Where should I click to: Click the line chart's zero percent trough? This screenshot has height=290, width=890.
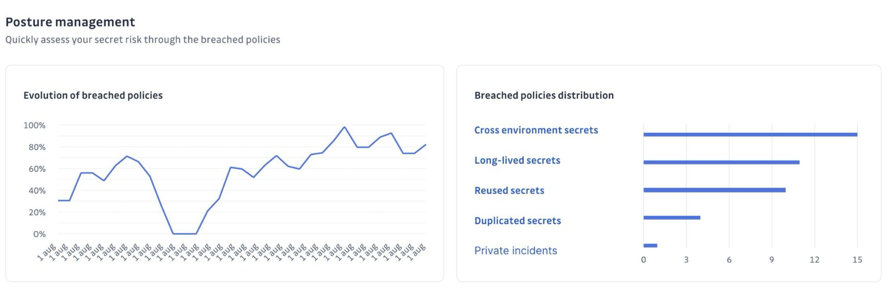click(x=184, y=234)
